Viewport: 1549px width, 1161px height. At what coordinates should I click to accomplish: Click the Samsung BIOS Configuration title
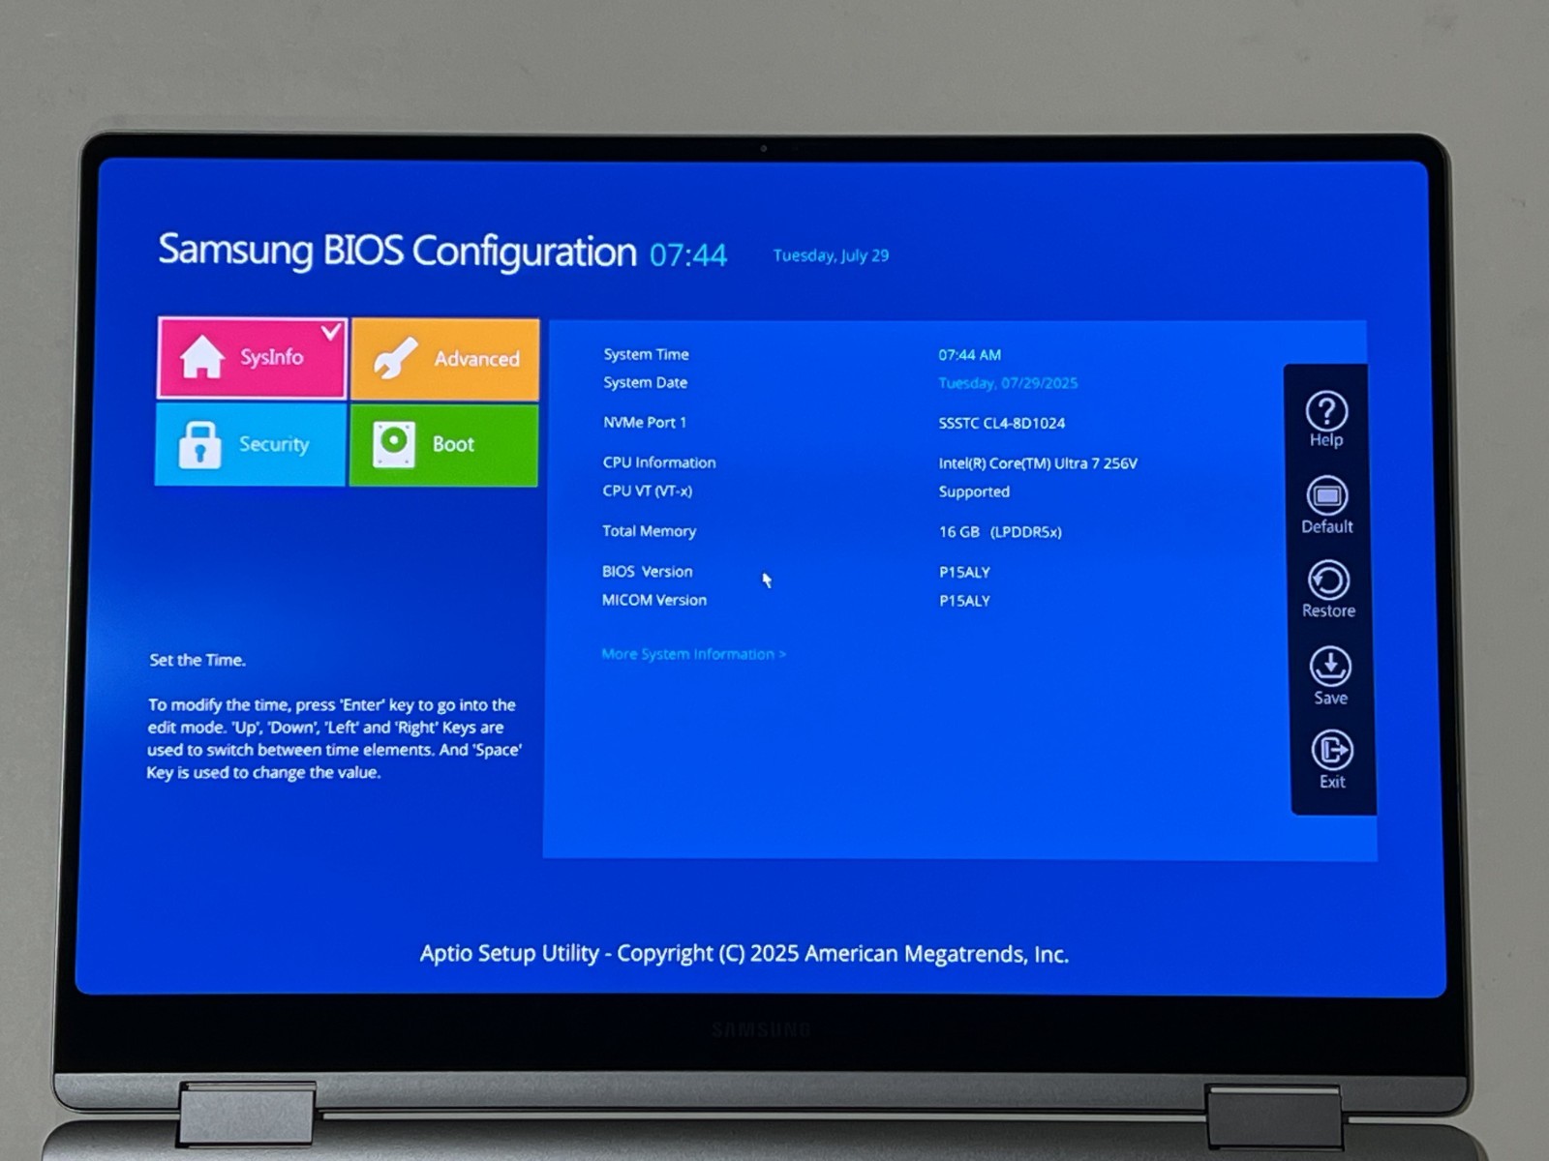pyautogui.click(x=397, y=251)
